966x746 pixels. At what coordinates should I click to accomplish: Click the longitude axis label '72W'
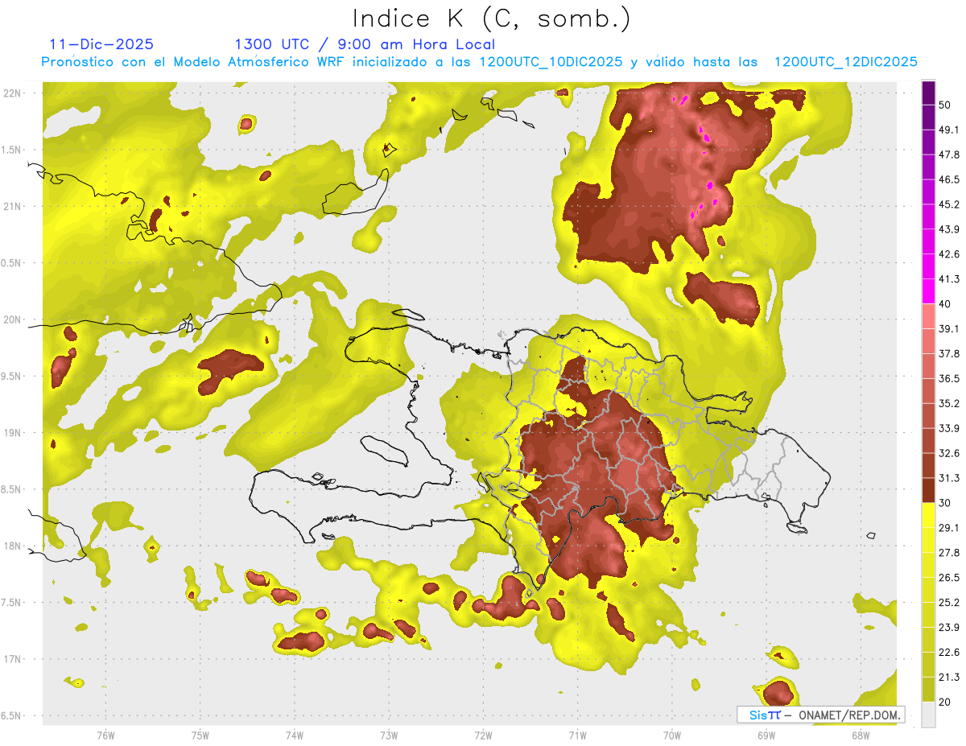tap(483, 736)
